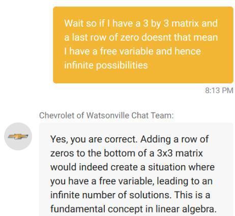Click the Chevrolet of Watsonville Chat Team label
Image resolution: width=235 pixels, height=216 pixels.
pos(106,115)
